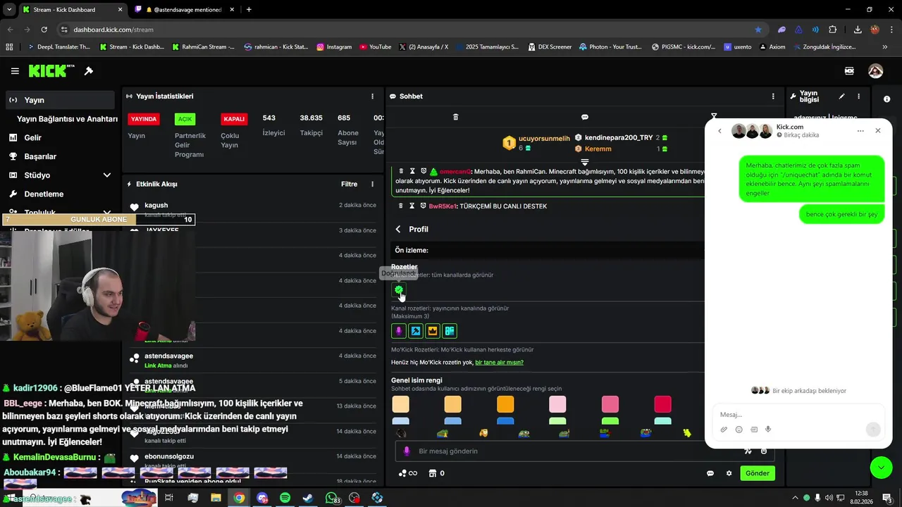Click the speech bubble icon in Sohbet toolbar
The height and width of the screenshot is (507, 902).
tap(585, 117)
